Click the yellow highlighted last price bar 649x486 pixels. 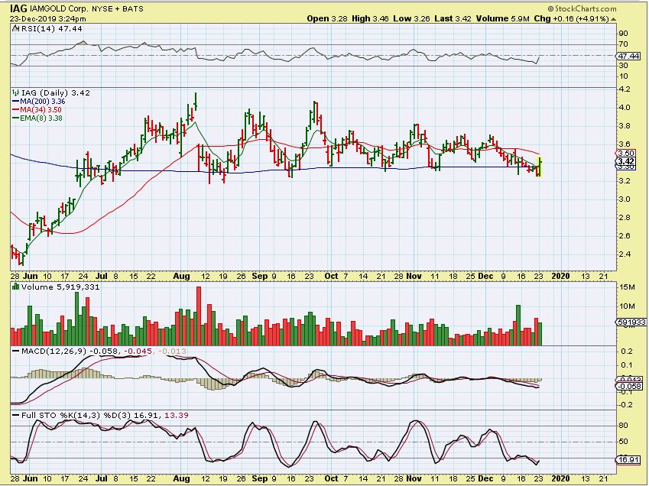coord(539,167)
